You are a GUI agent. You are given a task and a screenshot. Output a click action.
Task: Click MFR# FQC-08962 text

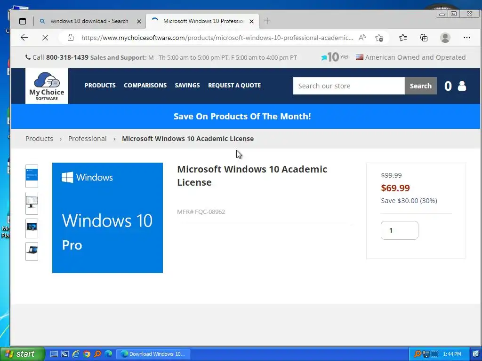[201, 212]
